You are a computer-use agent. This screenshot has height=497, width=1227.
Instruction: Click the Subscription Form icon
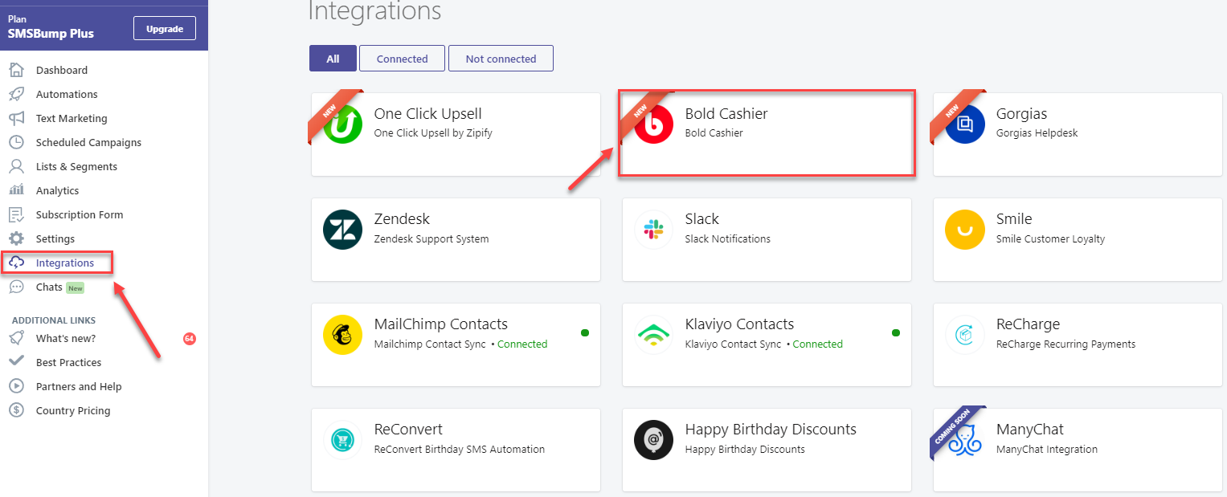click(x=16, y=214)
